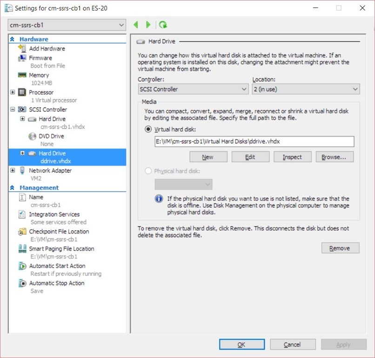Select the Memory chip icon
The image size is (375, 358).
click(x=22, y=75)
